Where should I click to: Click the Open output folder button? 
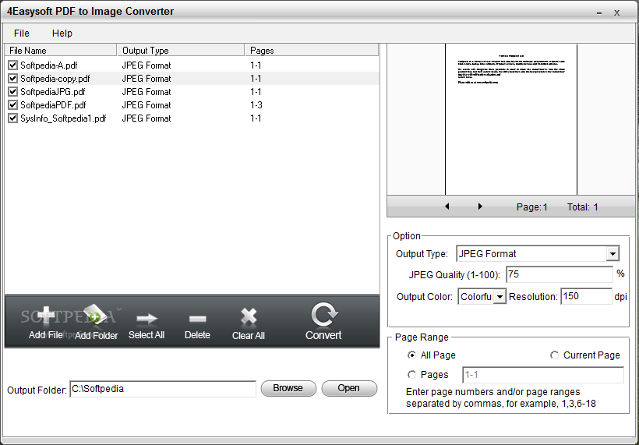tap(349, 388)
